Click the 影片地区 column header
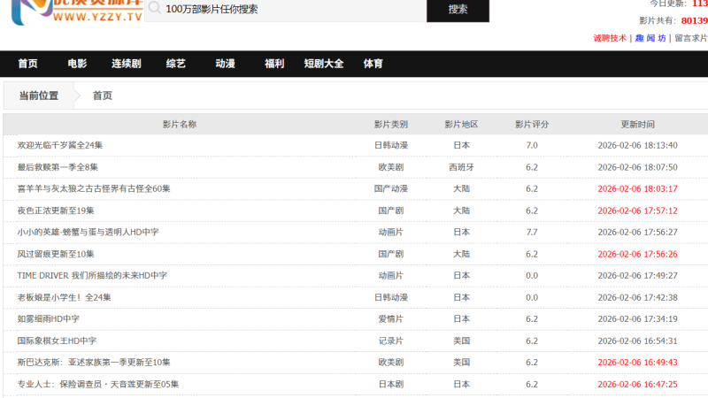 click(461, 124)
